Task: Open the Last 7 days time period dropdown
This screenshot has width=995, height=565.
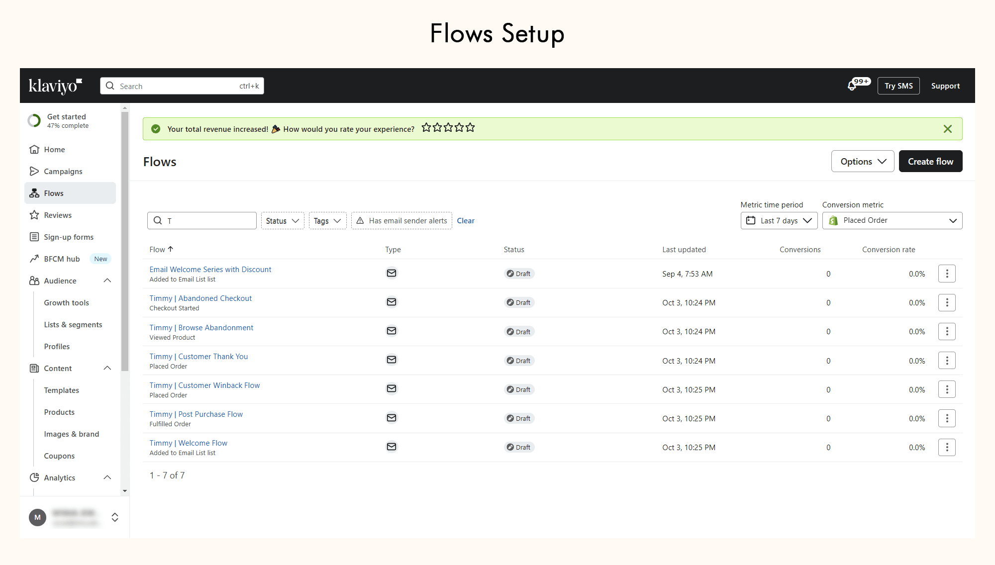Action: tap(779, 221)
